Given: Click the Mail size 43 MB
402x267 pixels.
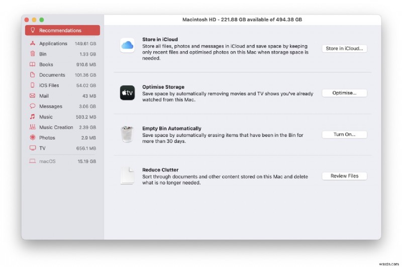Looking at the screenshot, I should click(89, 96).
